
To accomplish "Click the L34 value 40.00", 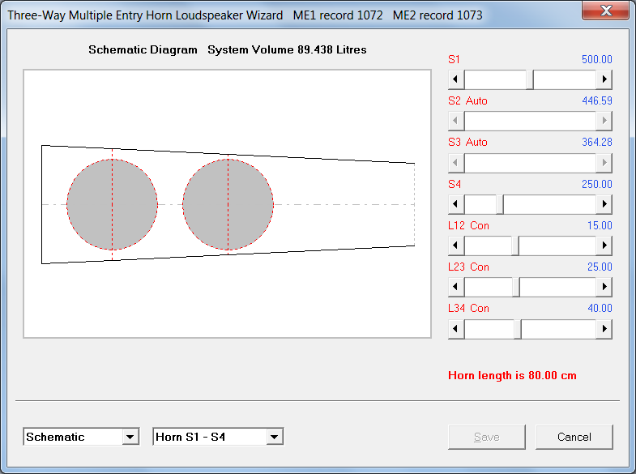I will pos(600,308).
